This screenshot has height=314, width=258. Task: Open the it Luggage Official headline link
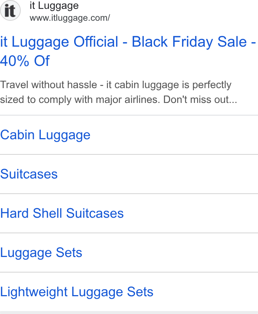coord(128,51)
